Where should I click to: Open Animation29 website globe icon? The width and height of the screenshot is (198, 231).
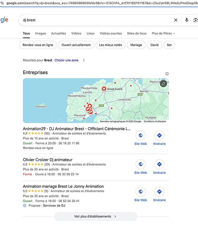(141, 135)
